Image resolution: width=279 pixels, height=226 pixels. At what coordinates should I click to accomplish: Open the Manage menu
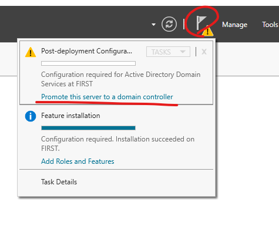234,25
